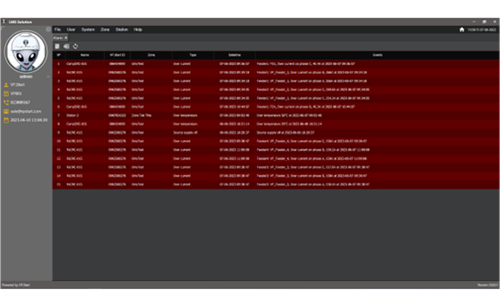The image size is (500, 306).
Task: Click the ID card icon beside VP001
Action: [x=6, y=94]
